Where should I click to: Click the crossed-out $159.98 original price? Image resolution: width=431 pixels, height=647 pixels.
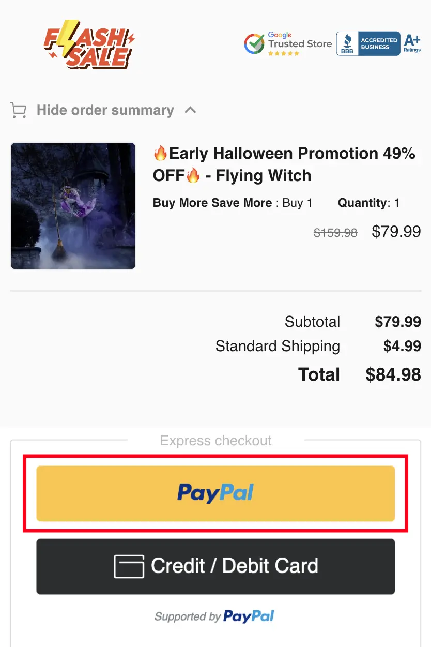335,233
